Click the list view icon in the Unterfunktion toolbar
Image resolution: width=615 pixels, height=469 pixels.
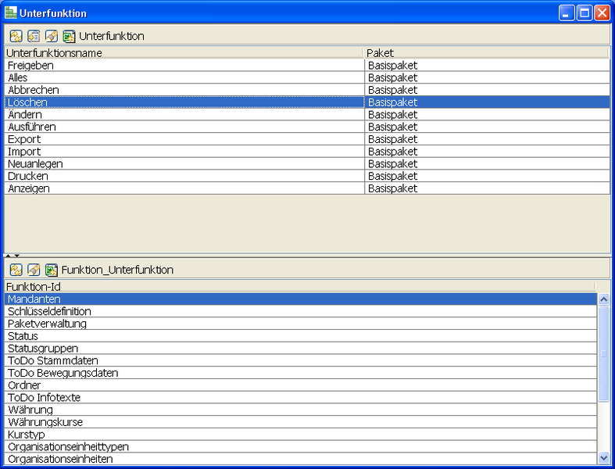pyautogui.click(x=34, y=36)
